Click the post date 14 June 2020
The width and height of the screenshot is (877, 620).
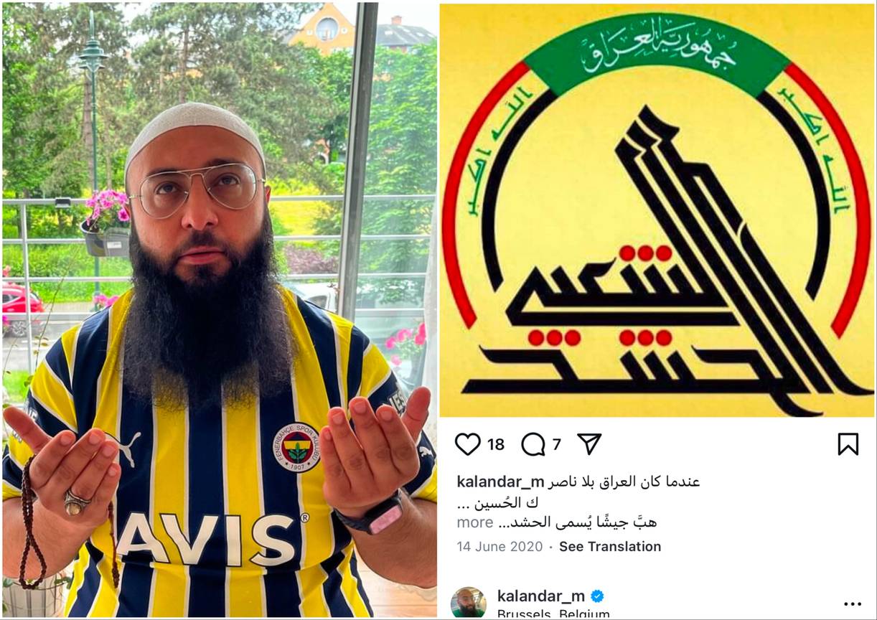pos(500,547)
